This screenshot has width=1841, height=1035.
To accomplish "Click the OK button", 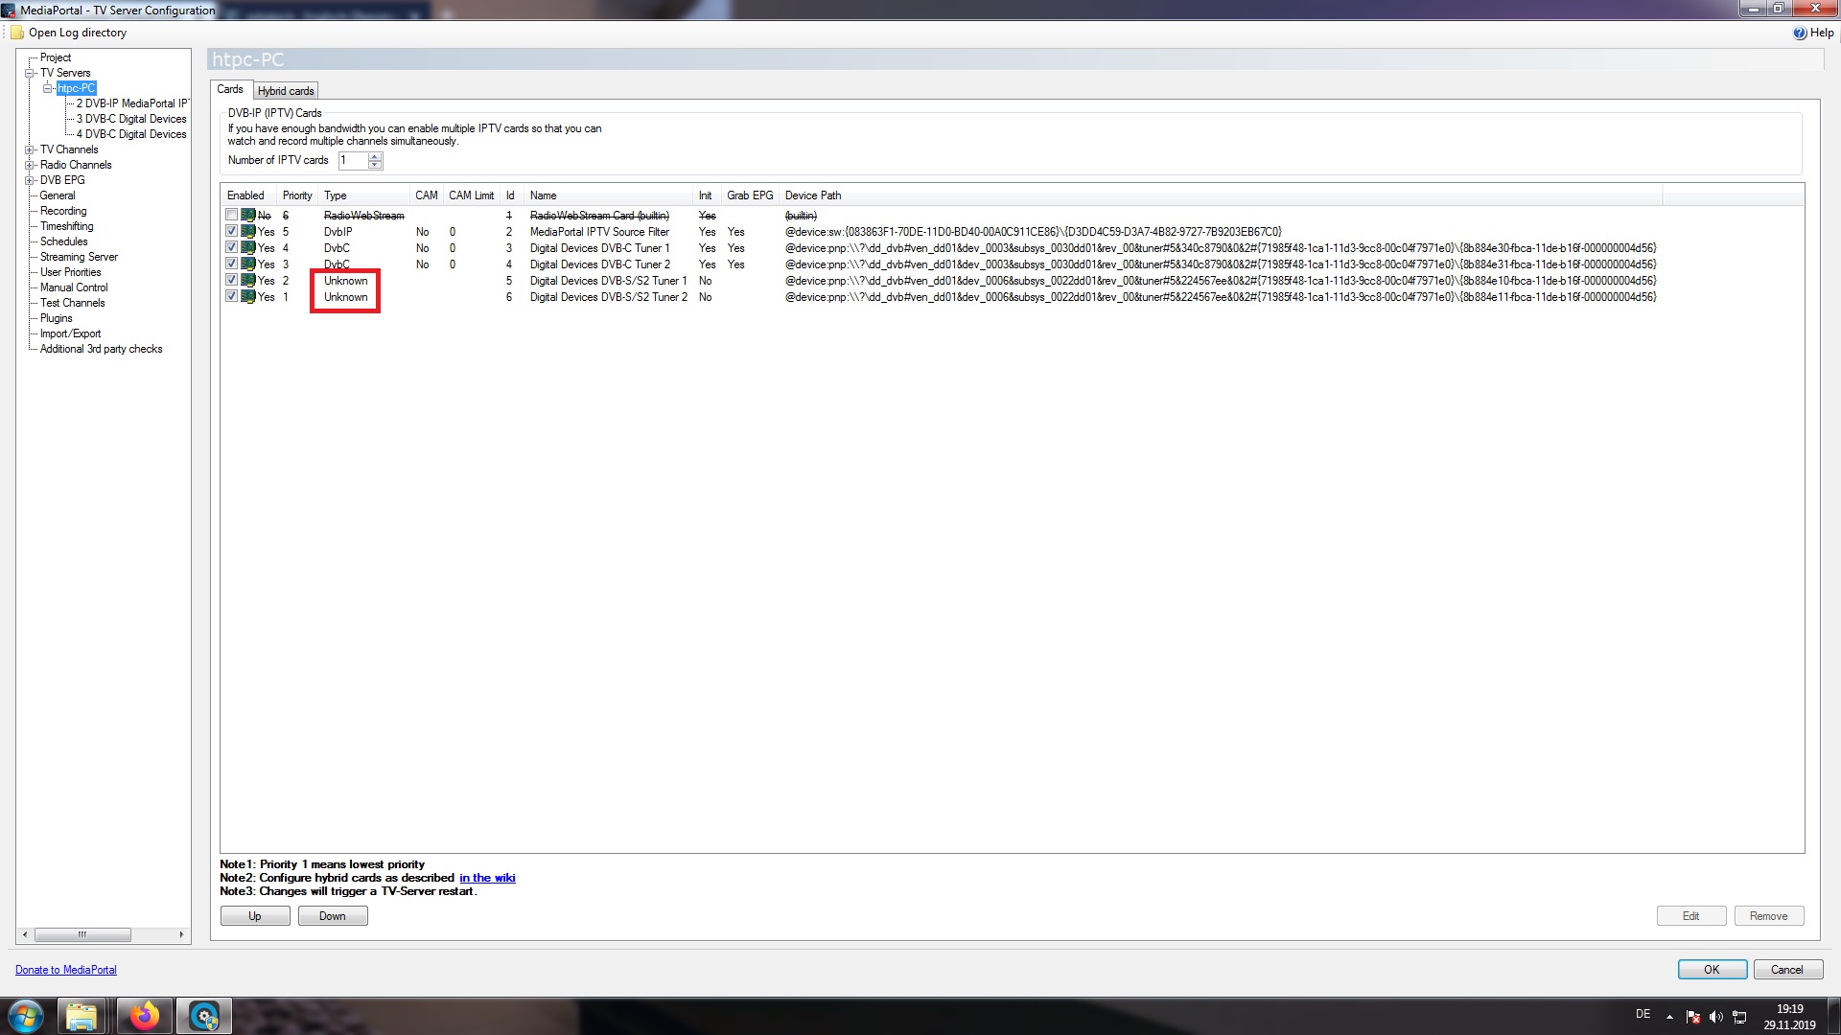I will tap(1712, 970).
